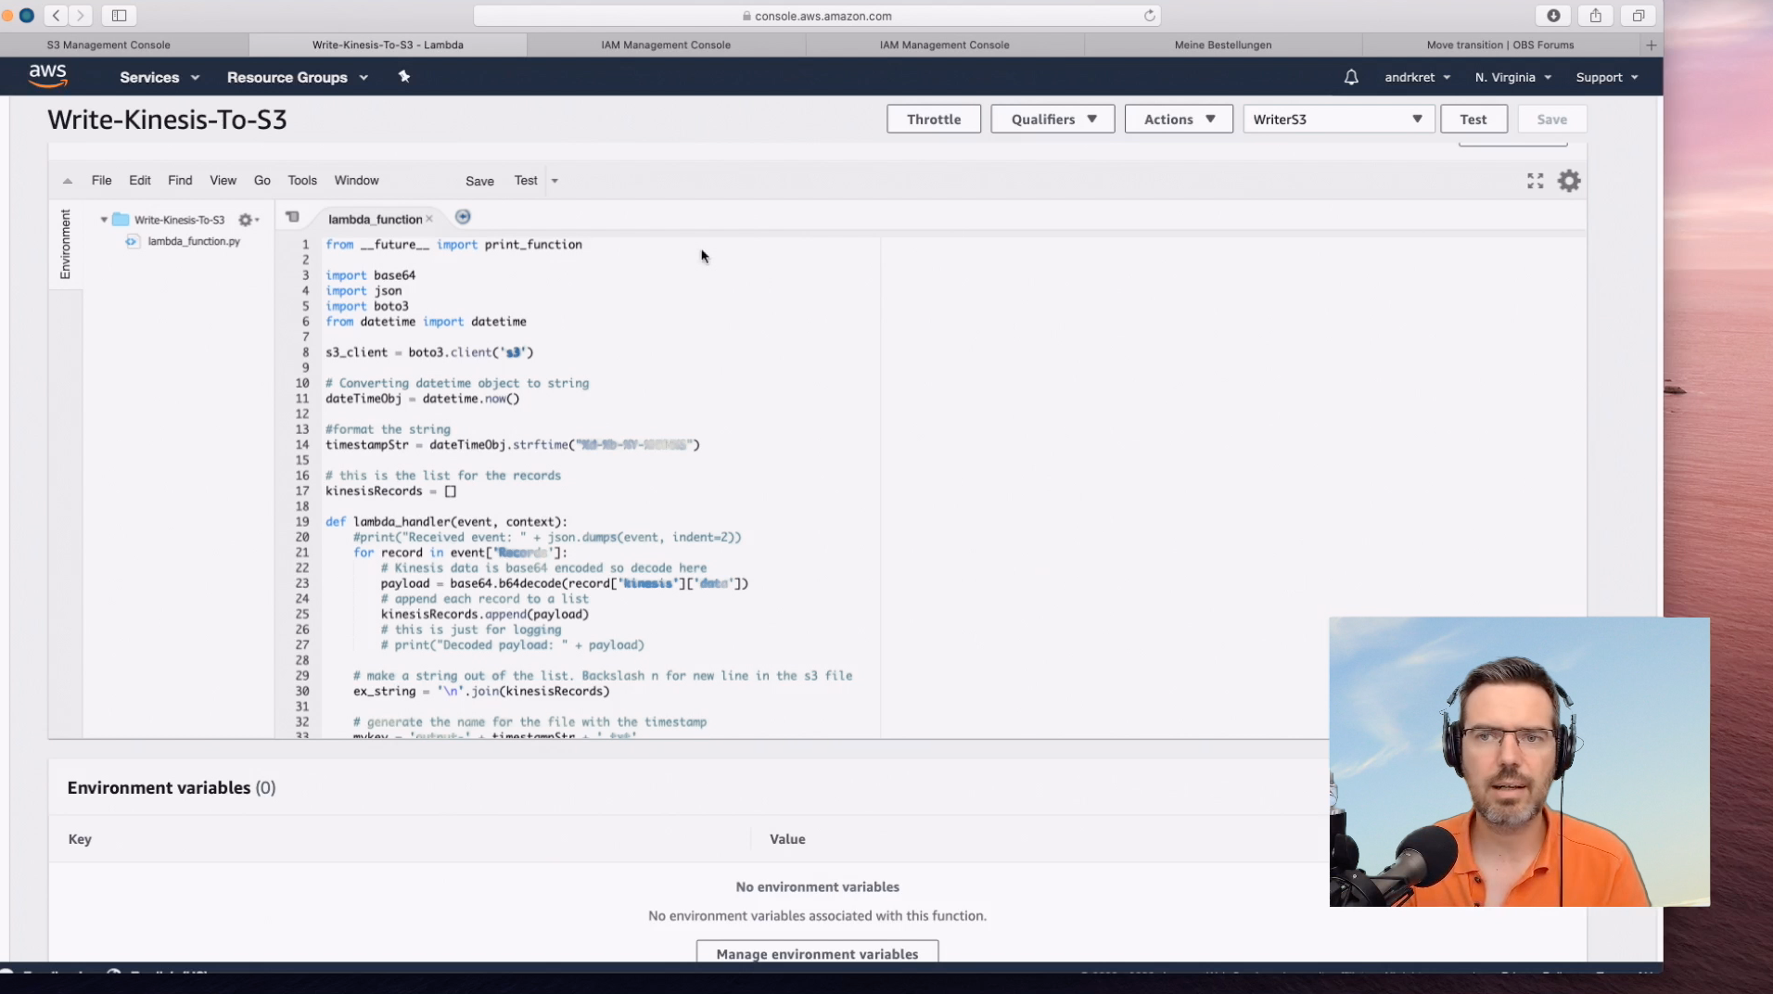Open the Resource Groups dropdown

click(x=298, y=77)
